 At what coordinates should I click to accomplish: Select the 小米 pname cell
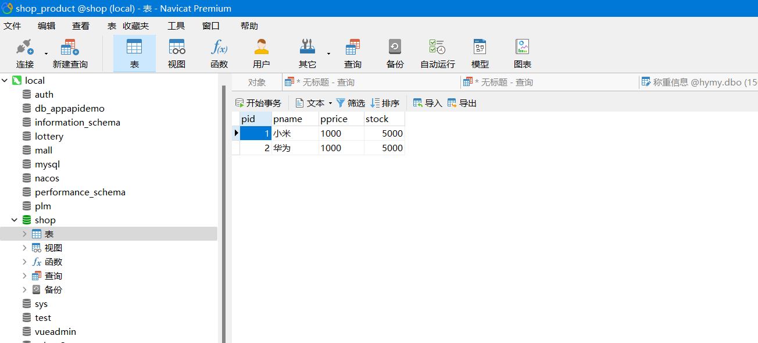pyautogui.click(x=295, y=133)
